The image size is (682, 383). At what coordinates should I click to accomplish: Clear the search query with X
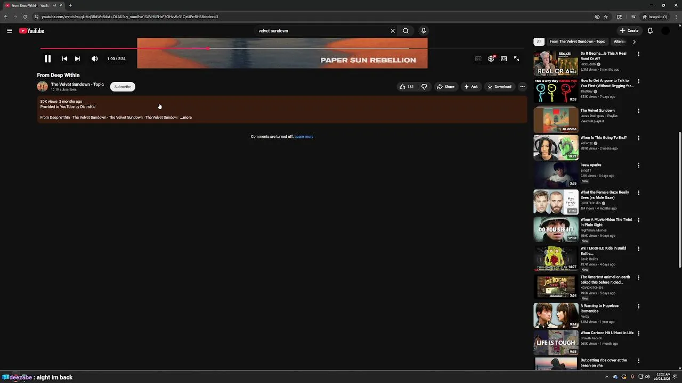point(393,31)
